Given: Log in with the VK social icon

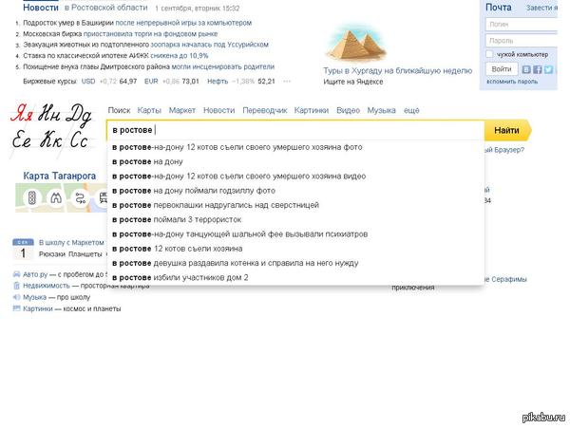Looking at the screenshot, I should click(525, 69).
